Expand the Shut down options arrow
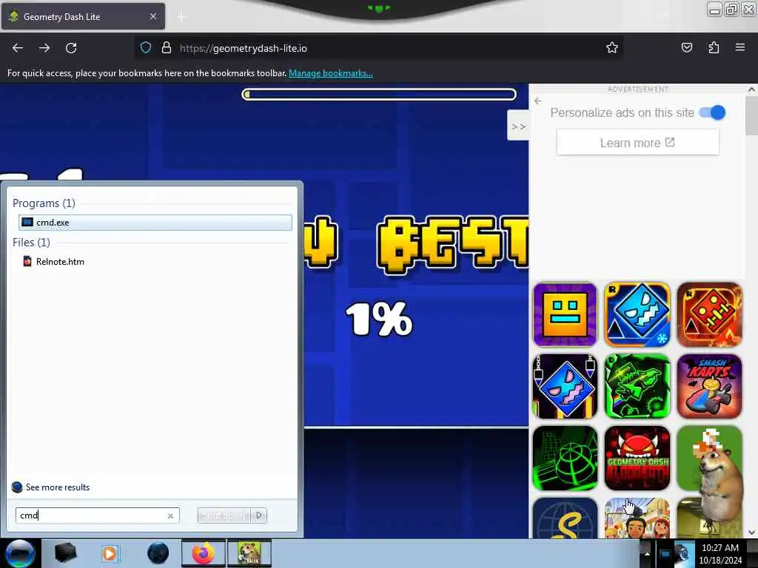 [x=258, y=515]
